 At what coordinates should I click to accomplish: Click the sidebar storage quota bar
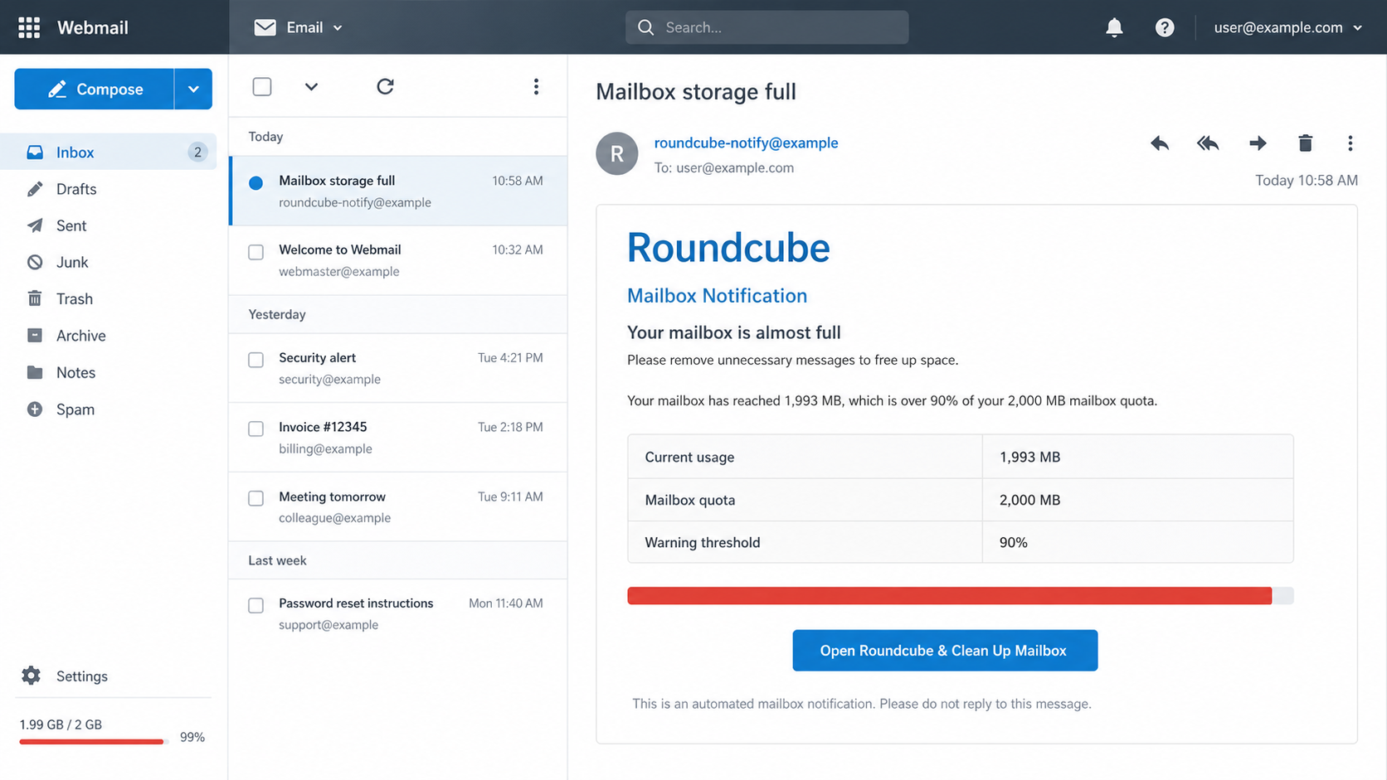tap(93, 741)
